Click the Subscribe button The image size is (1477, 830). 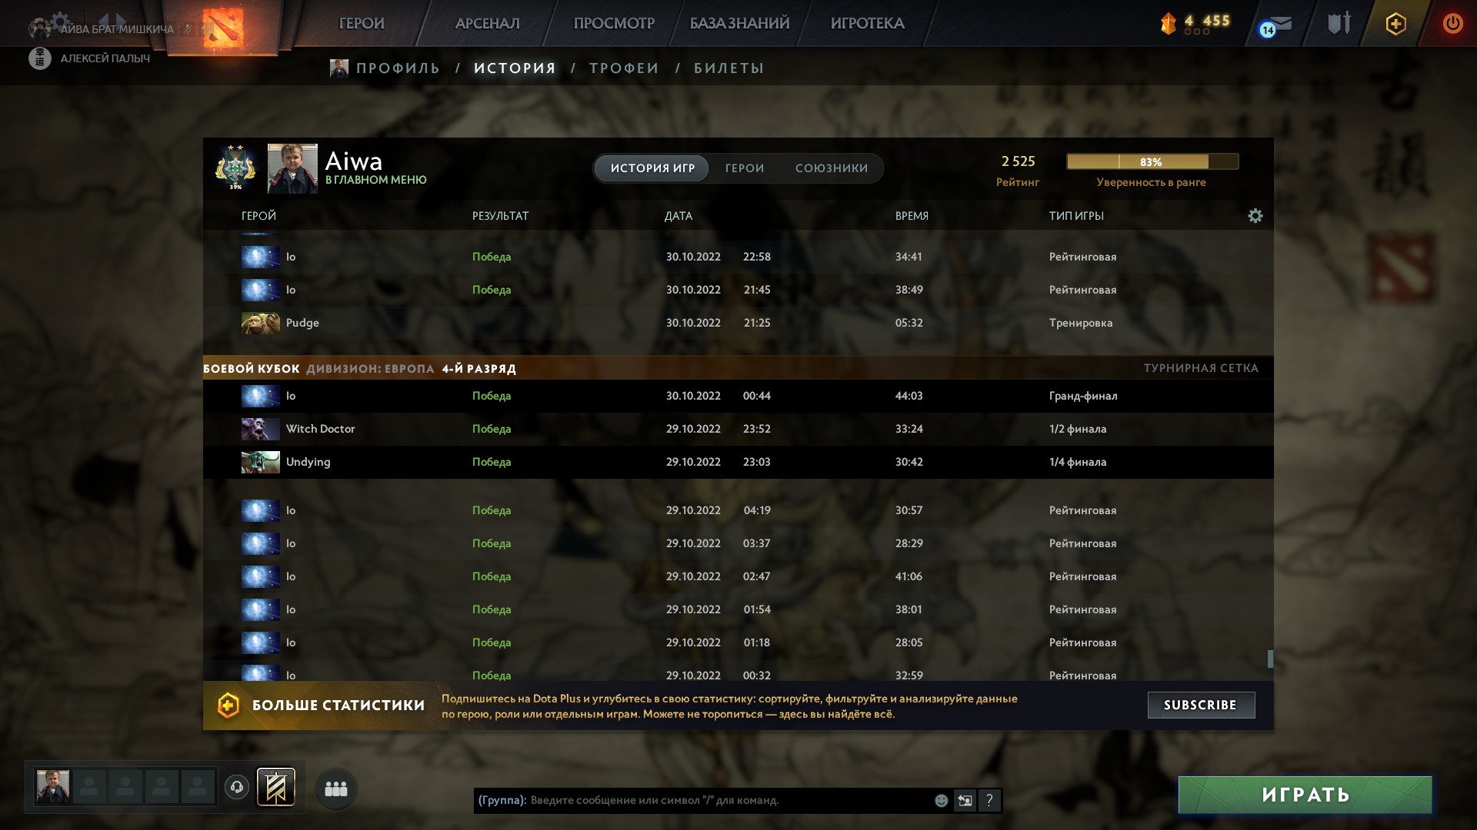tap(1201, 705)
